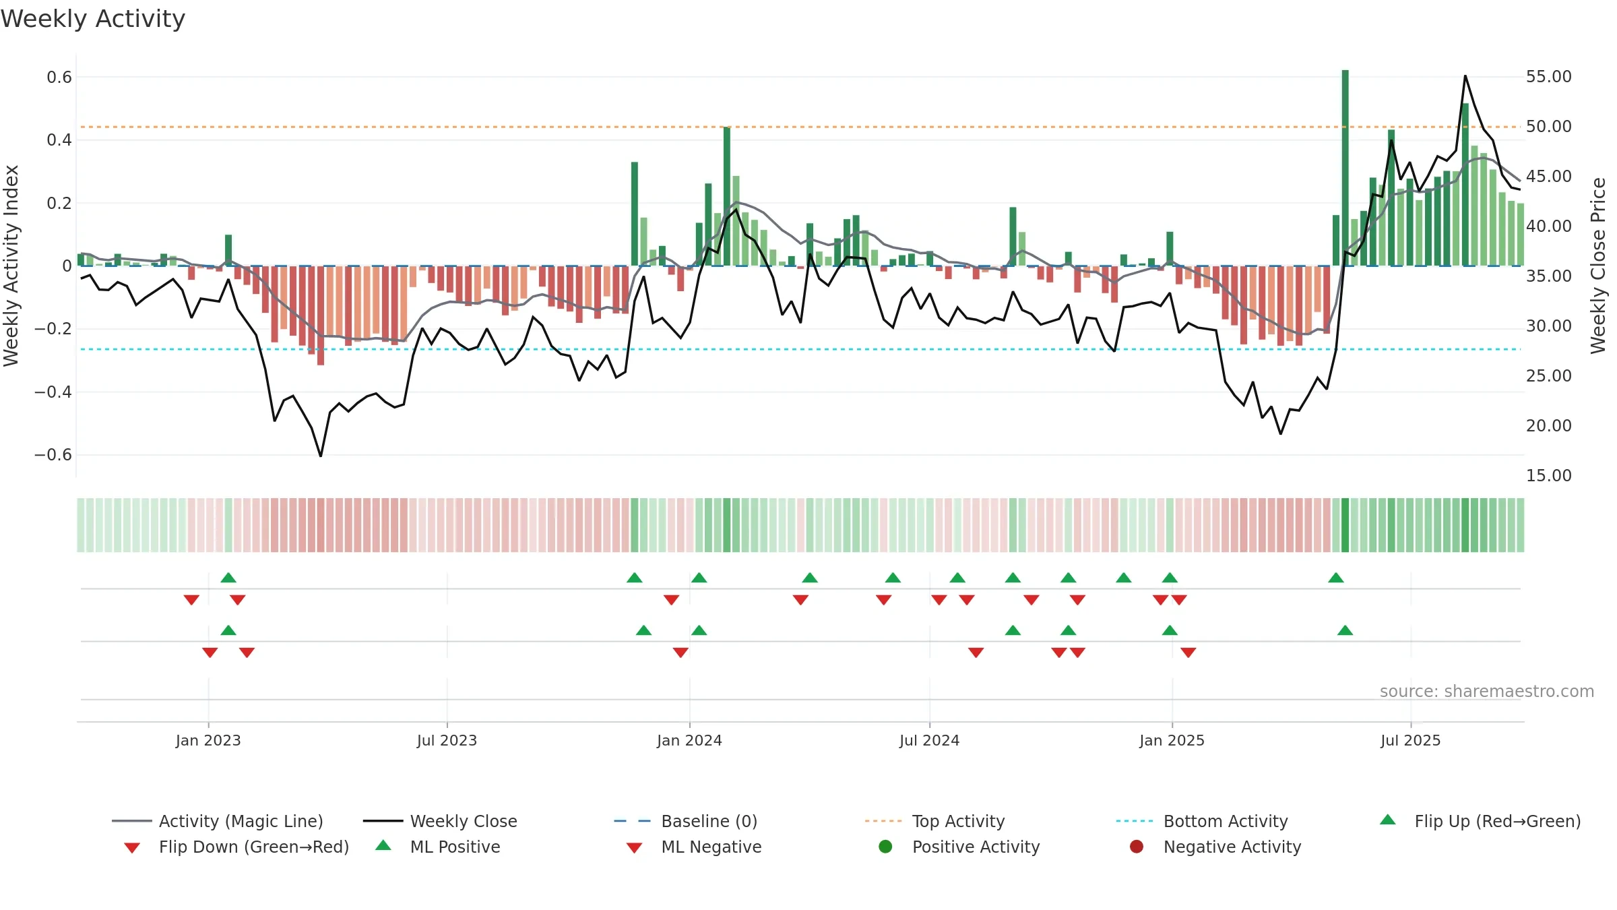This screenshot has height=910, width=1617.
Task: Toggle the Positive Activity legend entry
Action: (959, 847)
